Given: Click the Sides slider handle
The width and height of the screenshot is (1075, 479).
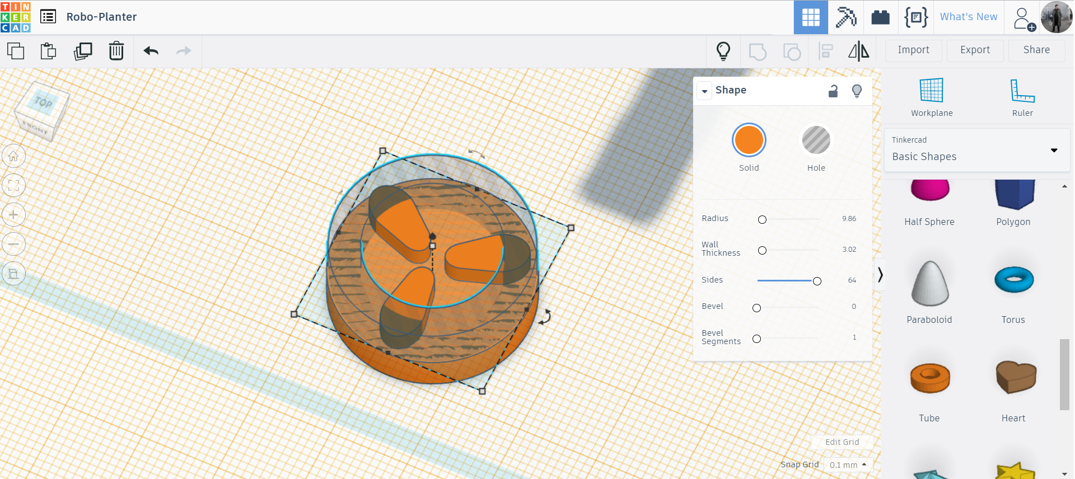Looking at the screenshot, I should pos(817,281).
